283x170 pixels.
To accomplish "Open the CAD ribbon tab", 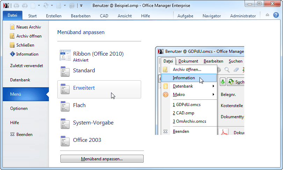I will coord(104,16).
